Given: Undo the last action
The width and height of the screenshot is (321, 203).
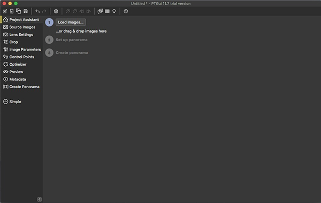Looking at the screenshot, I should click(37, 11).
